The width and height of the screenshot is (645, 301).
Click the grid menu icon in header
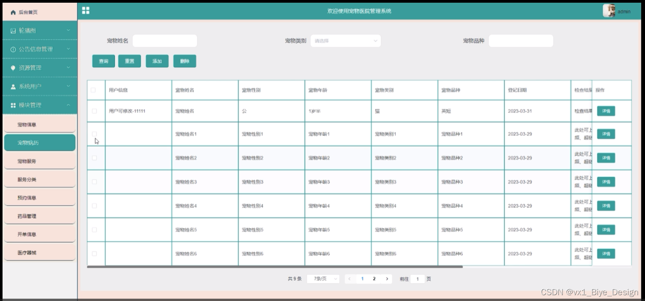(86, 10)
